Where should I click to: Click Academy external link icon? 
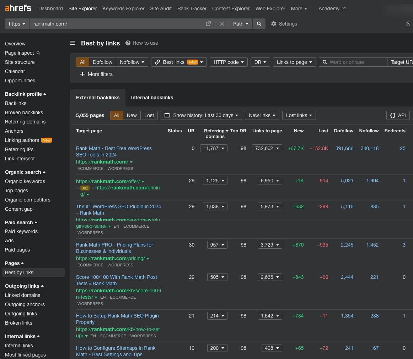point(343,9)
